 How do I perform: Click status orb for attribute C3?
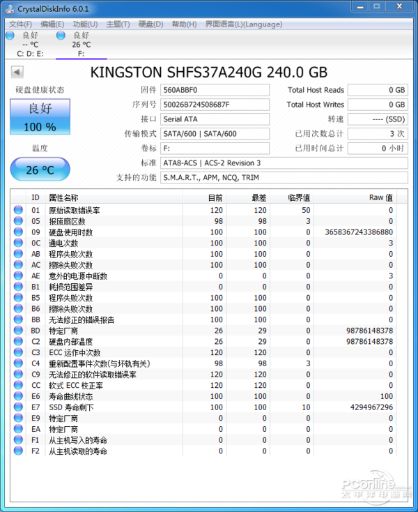[x=18, y=352]
